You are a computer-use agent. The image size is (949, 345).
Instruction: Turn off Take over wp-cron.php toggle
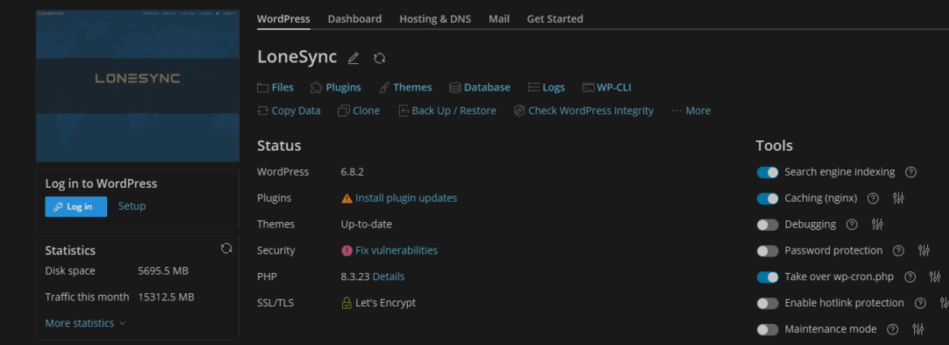pyautogui.click(x=767, y=277)
